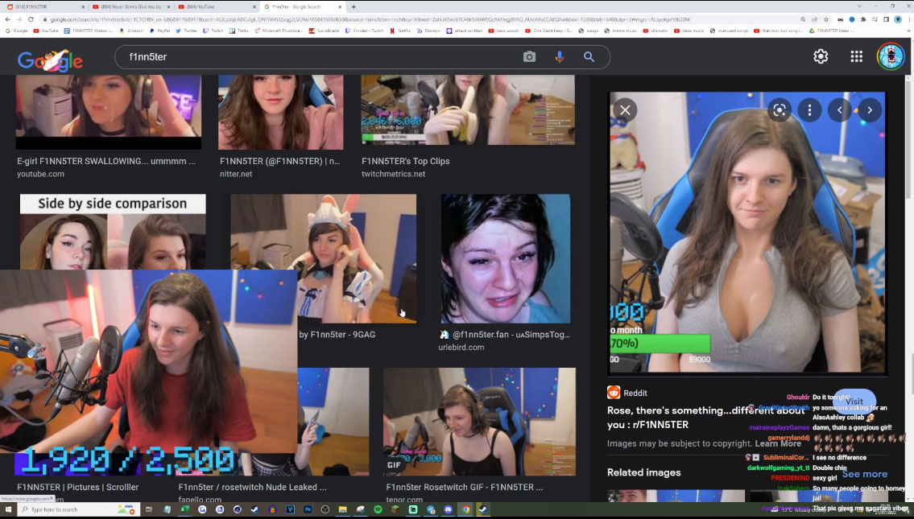914x519 pixels.
Task: Close the (864) YouTube tab
Action: pyautogui.click(x=254, y=7)
